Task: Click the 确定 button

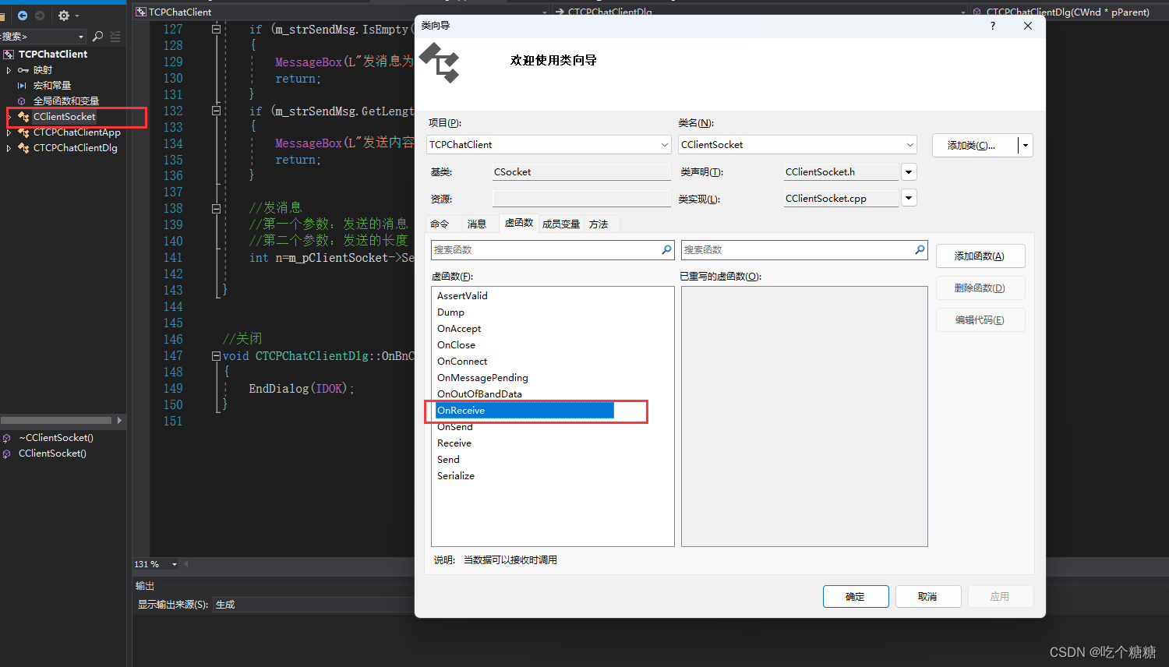Action: 856,597
